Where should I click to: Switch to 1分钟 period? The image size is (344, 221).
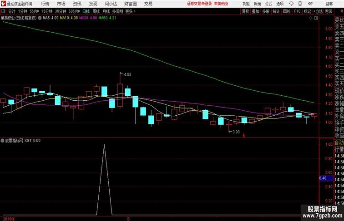(x=23, y=11)
